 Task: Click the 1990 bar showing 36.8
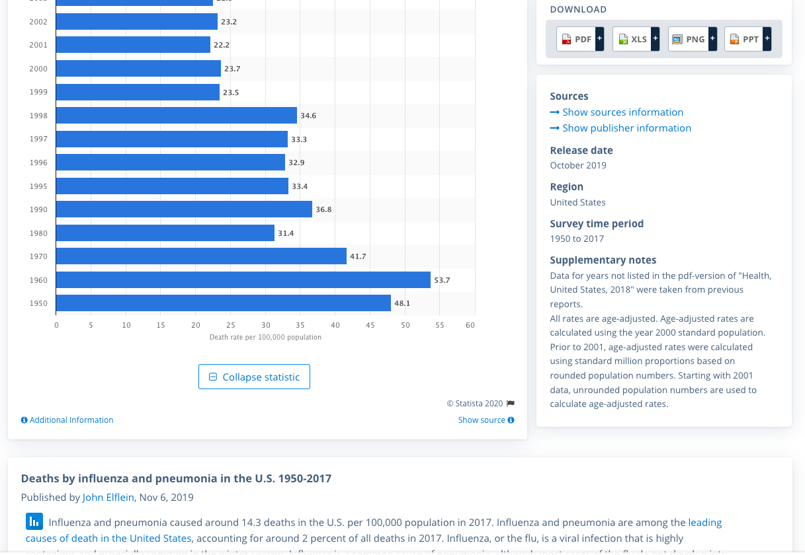tap(184, 209)
